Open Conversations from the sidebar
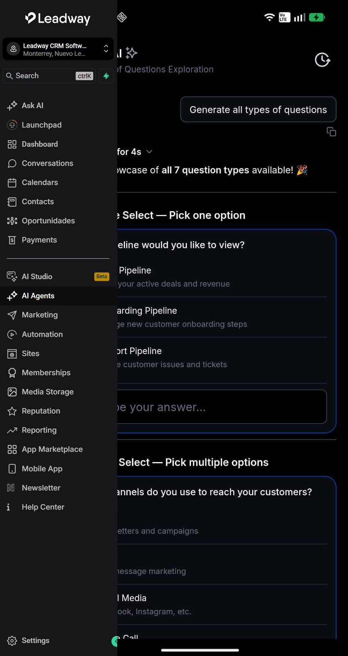The height and width of the screenshot is (656, 348). pos(58,163)
